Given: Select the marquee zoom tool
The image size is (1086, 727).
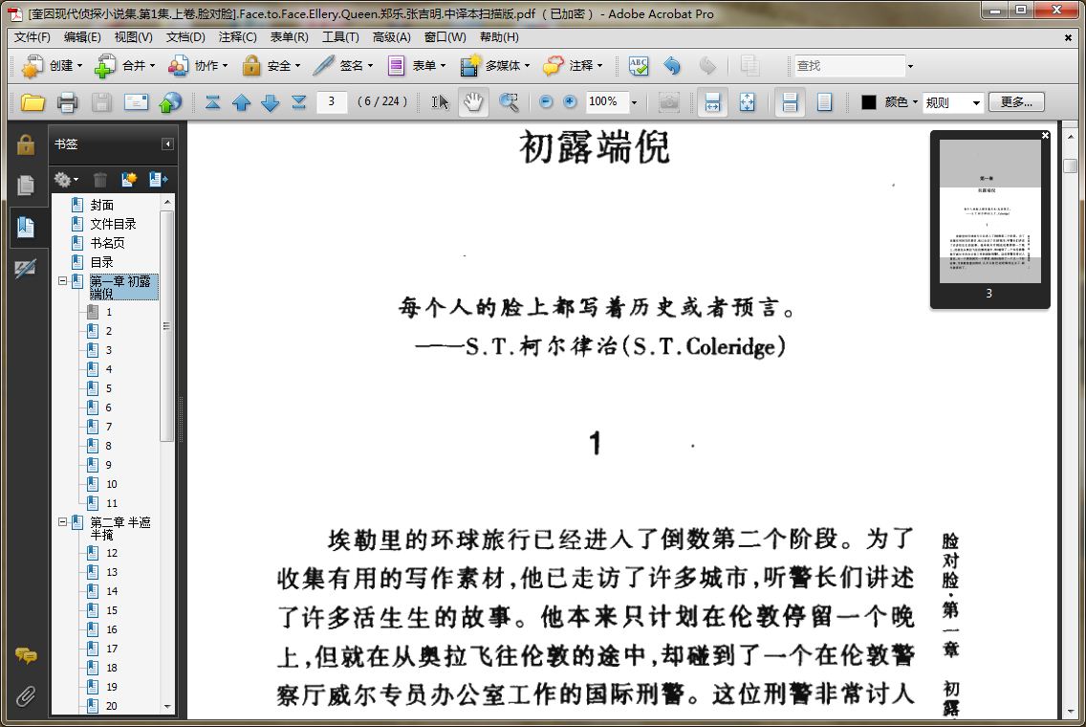Looking at the screenshot, I should 509,102.
